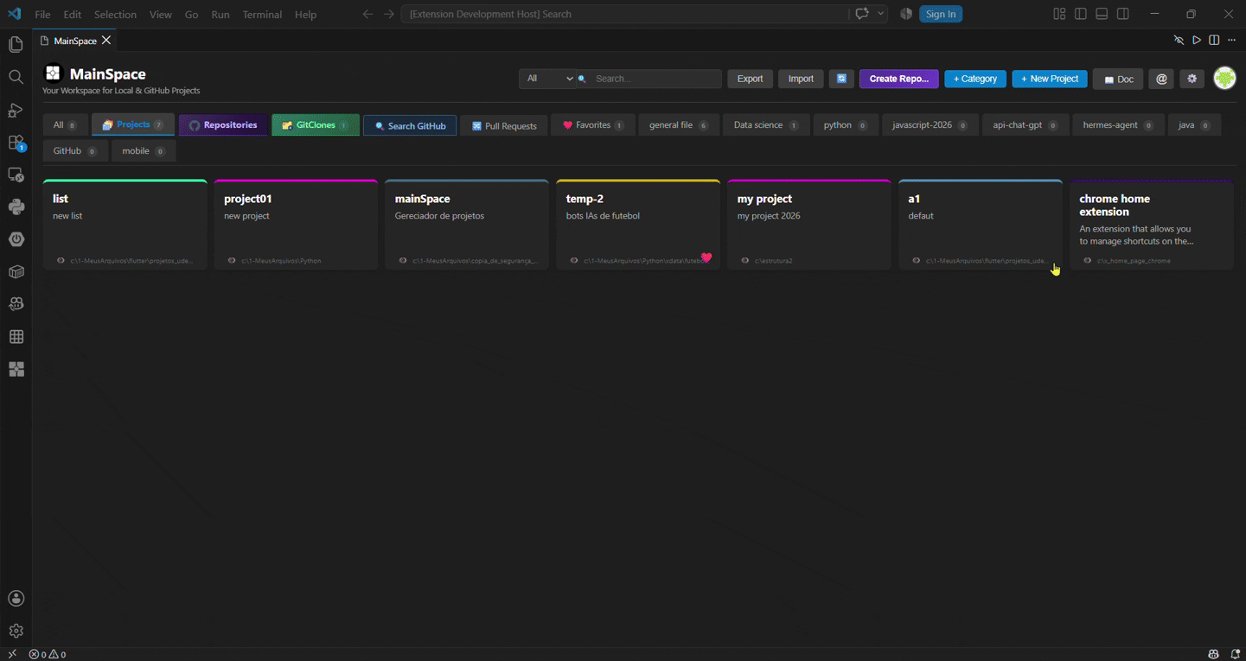Image resolution: width=1246 pixels, height=661 pixels.
Task: Click the + New Project button
Action: pos(1050,79)
